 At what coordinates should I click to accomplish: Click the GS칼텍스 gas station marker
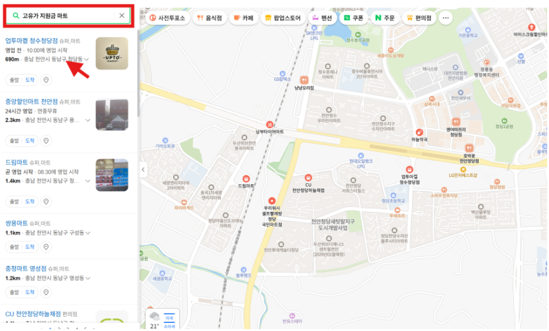(283, 73)
